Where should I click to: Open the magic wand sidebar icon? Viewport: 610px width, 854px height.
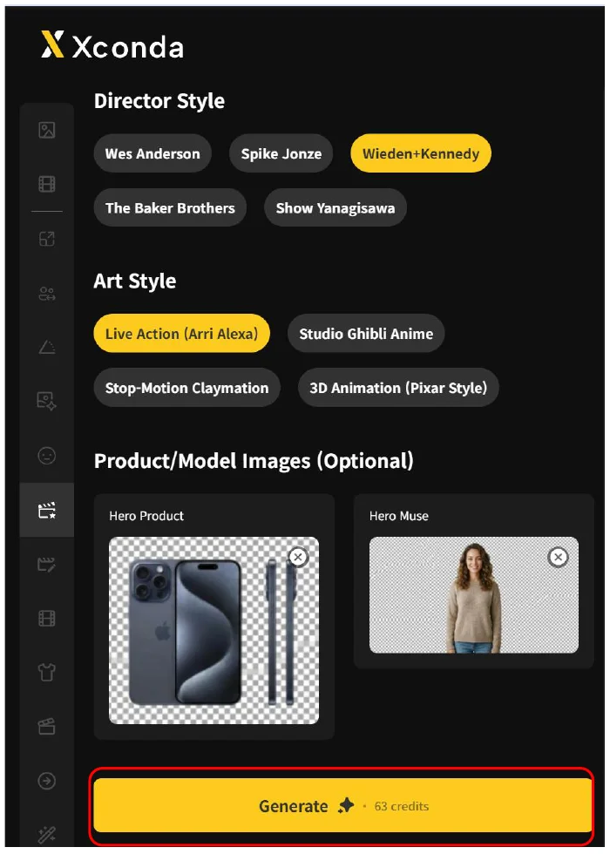pos(47,835)
